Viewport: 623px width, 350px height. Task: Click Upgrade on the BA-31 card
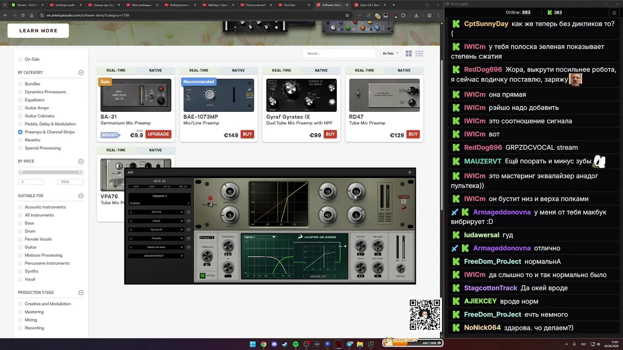pyautogui.click(x=158, y=134)
